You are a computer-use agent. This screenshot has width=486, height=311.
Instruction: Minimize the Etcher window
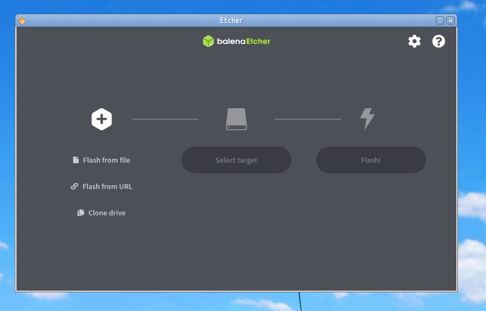point(440,21)
